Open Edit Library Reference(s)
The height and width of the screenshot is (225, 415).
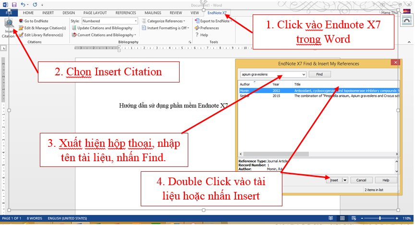tap(41, 35)
